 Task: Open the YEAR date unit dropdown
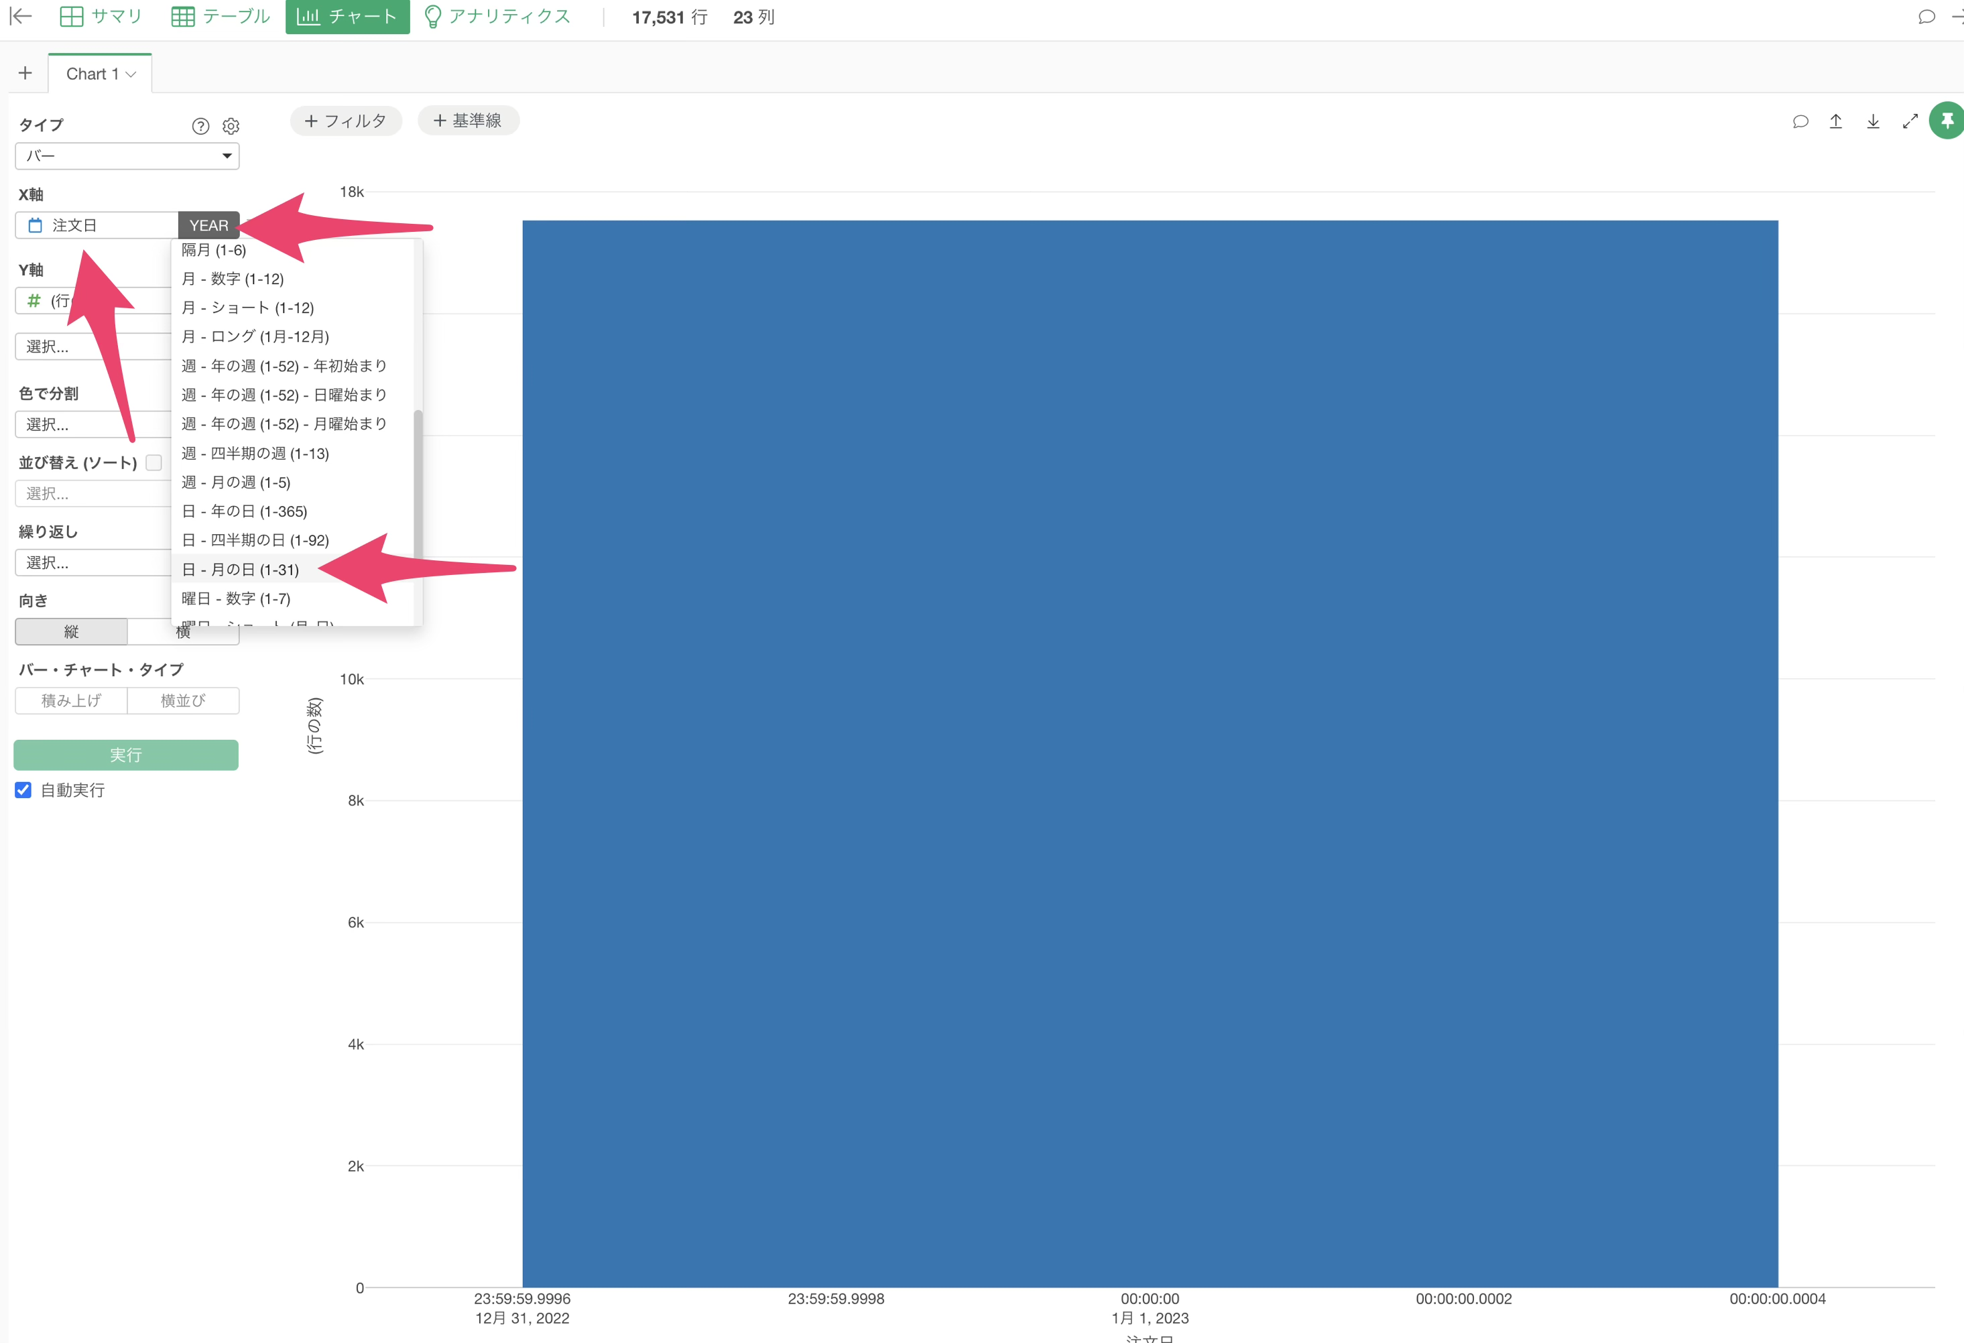tap(208, 225)
